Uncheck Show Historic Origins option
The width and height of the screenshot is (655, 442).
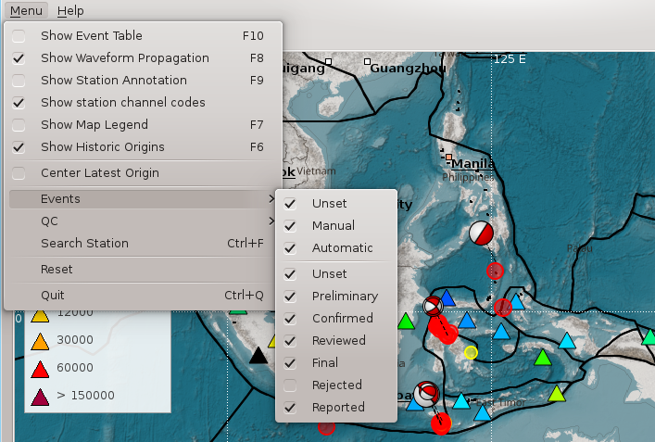[19, 147]
